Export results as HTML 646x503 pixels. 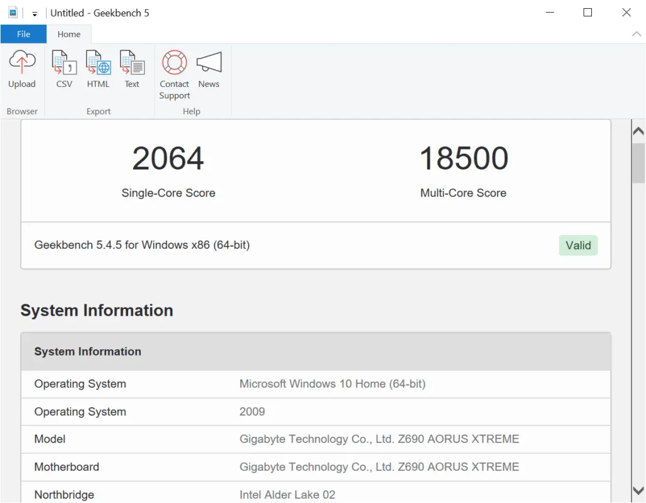tap(98, 69)
